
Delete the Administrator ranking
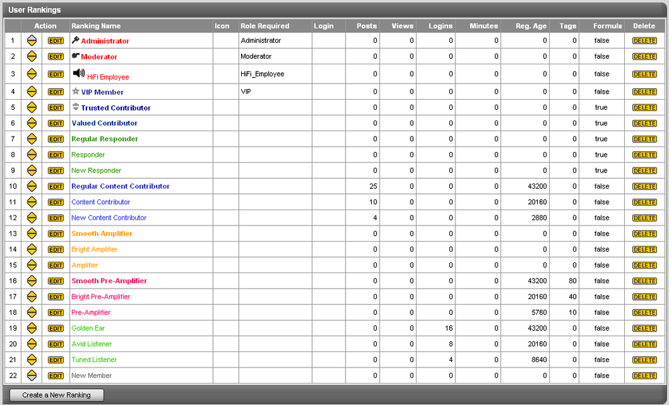pos(644,41)
